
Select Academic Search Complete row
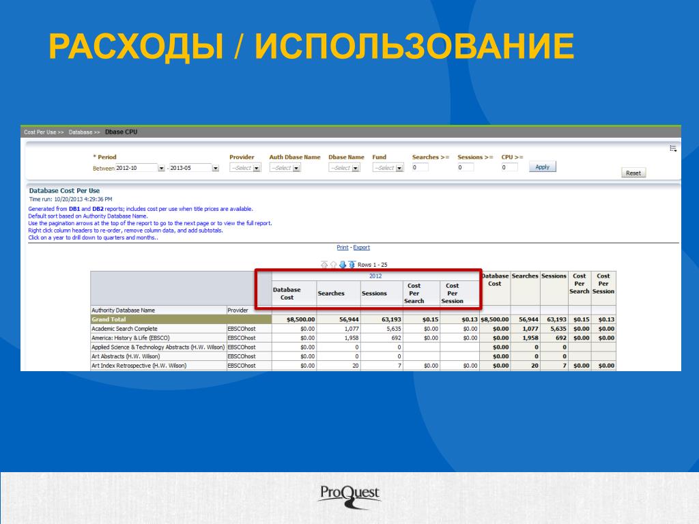(124, 329)
